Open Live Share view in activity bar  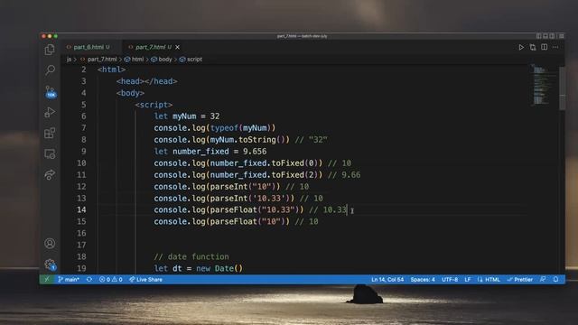pyautogui.click(x=50, y=174)
